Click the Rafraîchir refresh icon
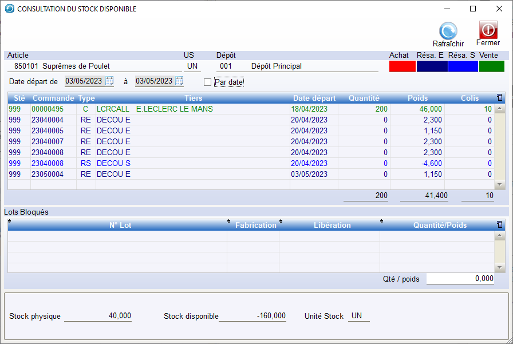The image size is (513, 344). pos(448,30)
